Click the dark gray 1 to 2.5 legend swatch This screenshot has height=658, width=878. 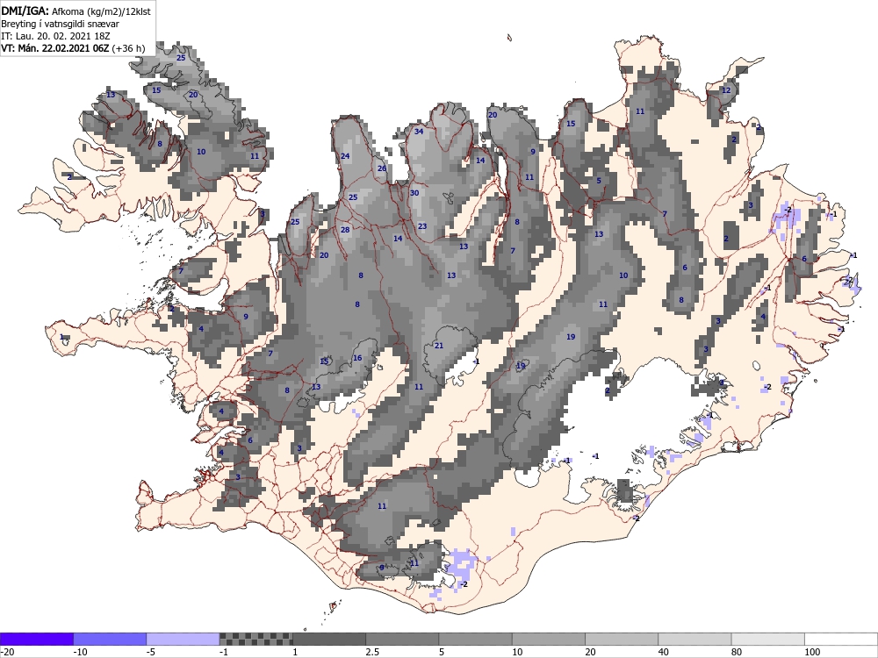[329, 639]
